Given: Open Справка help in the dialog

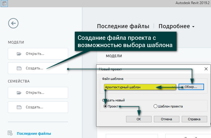Looking at the screenshot, I should 194,119.
